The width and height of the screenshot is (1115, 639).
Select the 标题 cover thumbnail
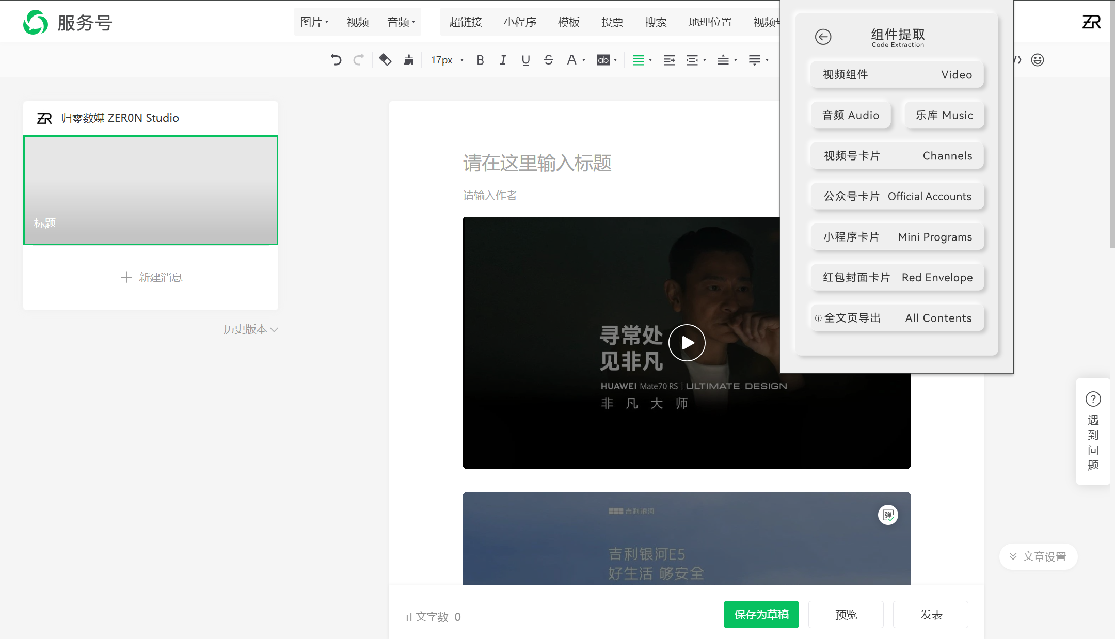point(151,190)
